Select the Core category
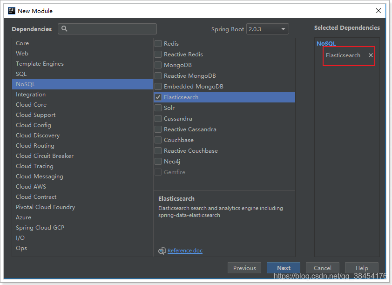392x285 pixels. coord(82,43)
